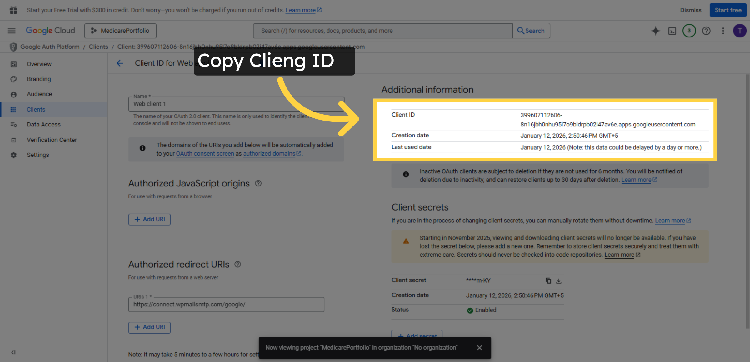Viewport: 750px width, 362px height.
Task: Open Settings from the sidebar gear
Action: pos(38,155)
